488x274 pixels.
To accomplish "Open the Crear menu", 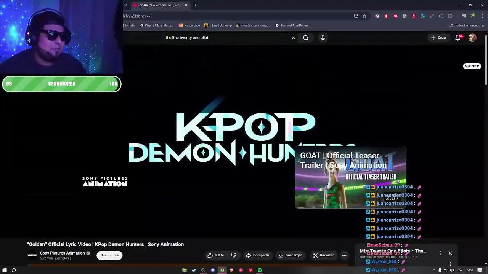I will [x=439, y=38].
